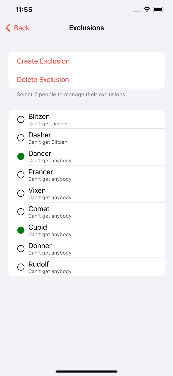Tap Delete Exclusion
The height and width of the screenshot is (376, 173).
43,79
